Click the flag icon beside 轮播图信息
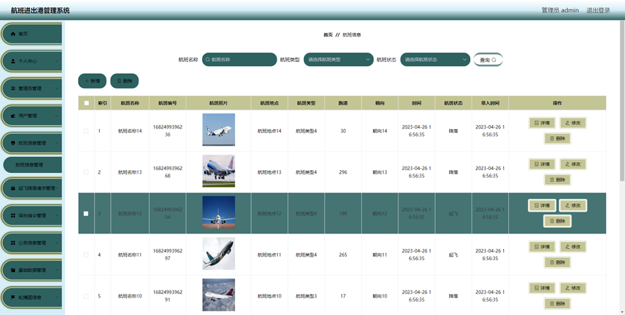625x315 pixels. [x=13, y=297]
